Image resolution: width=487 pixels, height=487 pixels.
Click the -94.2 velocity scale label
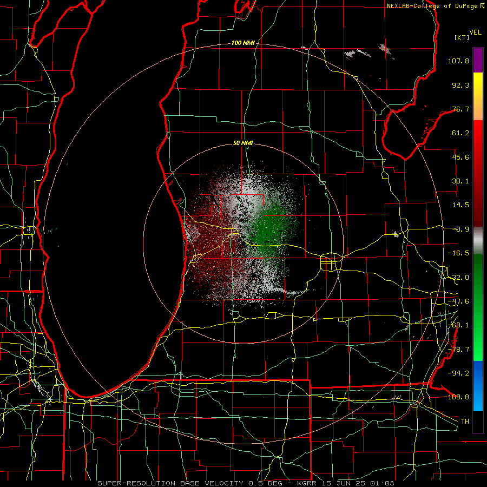tap(458, 373)
